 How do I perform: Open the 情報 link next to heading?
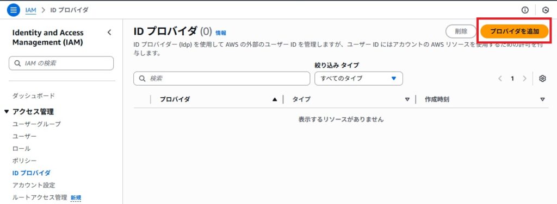[x=221, y=33]
